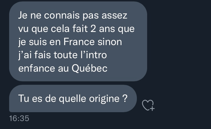Screen dimensions: 211x129
Task: Click the number "2" in the first message
Action: 93,29
